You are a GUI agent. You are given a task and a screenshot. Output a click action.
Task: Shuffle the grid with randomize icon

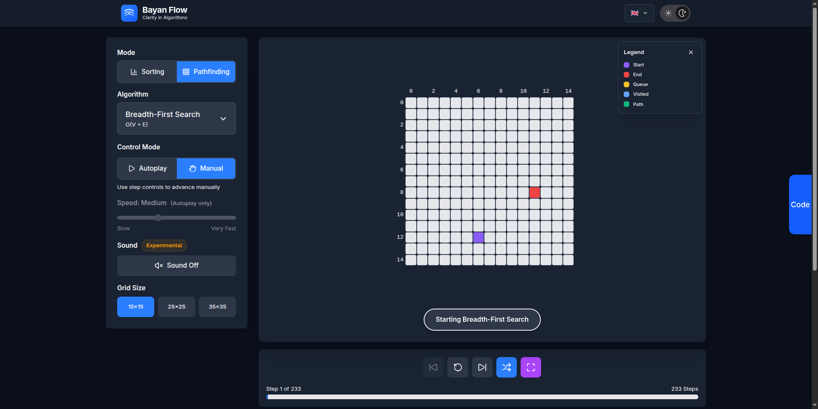point(507,367)
